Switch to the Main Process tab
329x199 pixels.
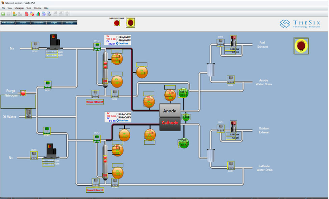[8, 23]
